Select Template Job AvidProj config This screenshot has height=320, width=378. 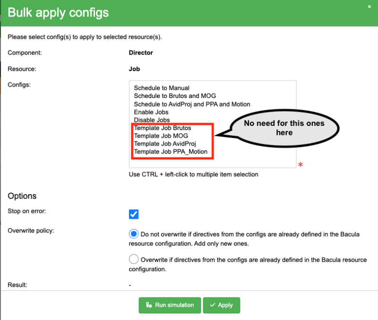165,144
